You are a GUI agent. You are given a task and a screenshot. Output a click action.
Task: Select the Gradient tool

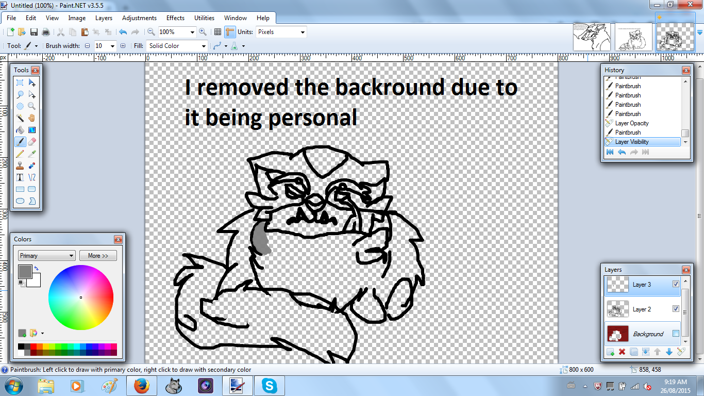[x=32, y=130]
